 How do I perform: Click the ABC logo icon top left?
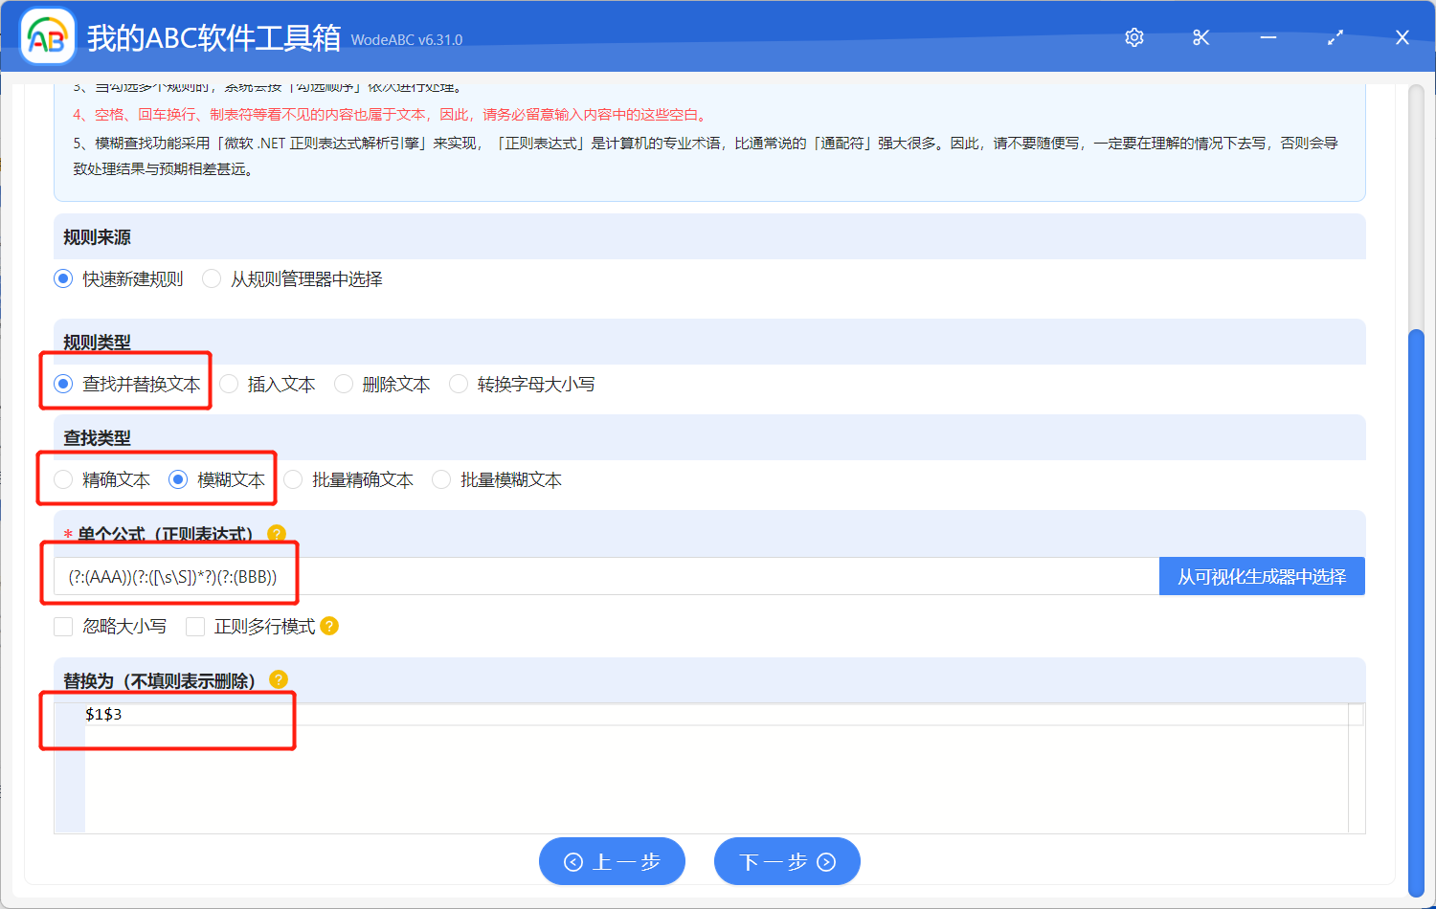click(47, 37)
